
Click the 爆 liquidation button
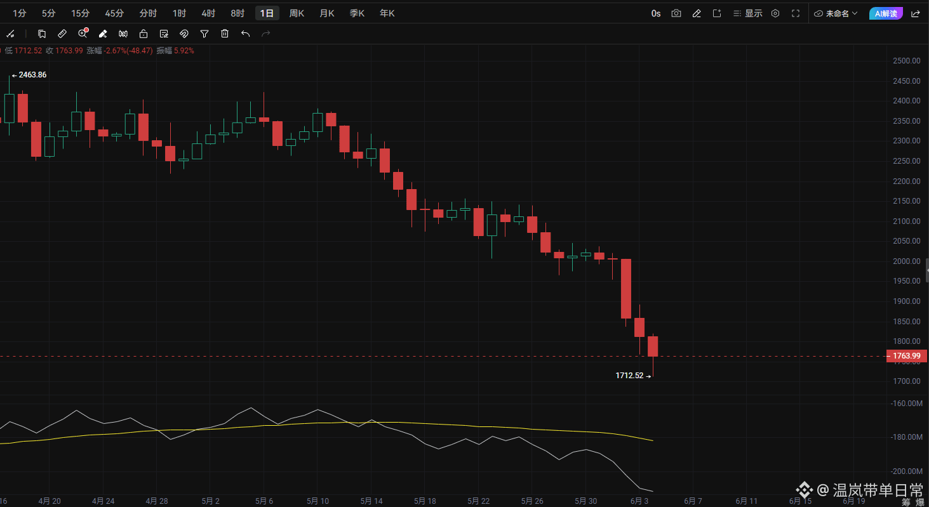(920, 502)
